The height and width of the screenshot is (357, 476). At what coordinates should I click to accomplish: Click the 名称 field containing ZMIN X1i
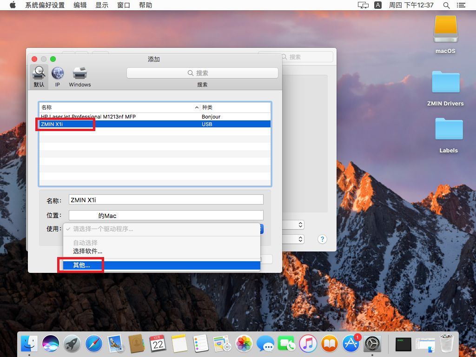(x=166, y=200)
